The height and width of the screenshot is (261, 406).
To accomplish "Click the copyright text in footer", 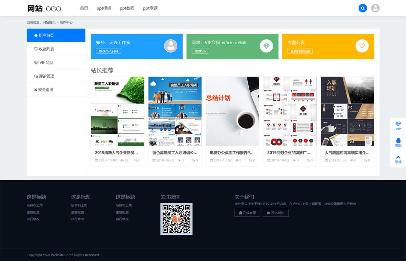I will (63, 255).
